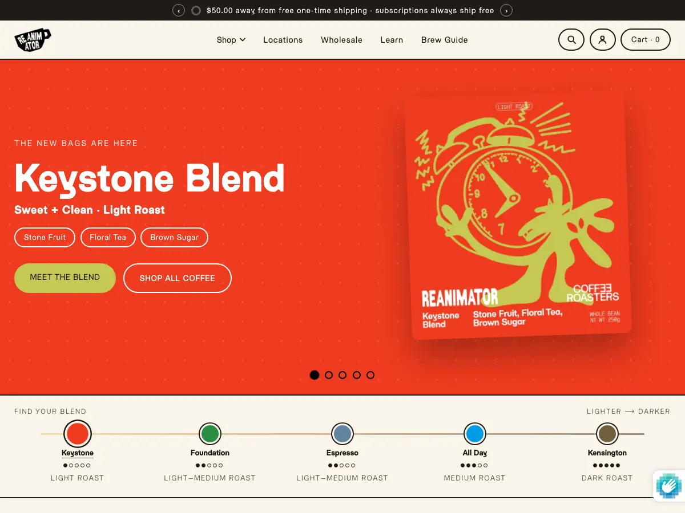Open the account profile icon
685x513 pixels.
(x=602, y=40)
